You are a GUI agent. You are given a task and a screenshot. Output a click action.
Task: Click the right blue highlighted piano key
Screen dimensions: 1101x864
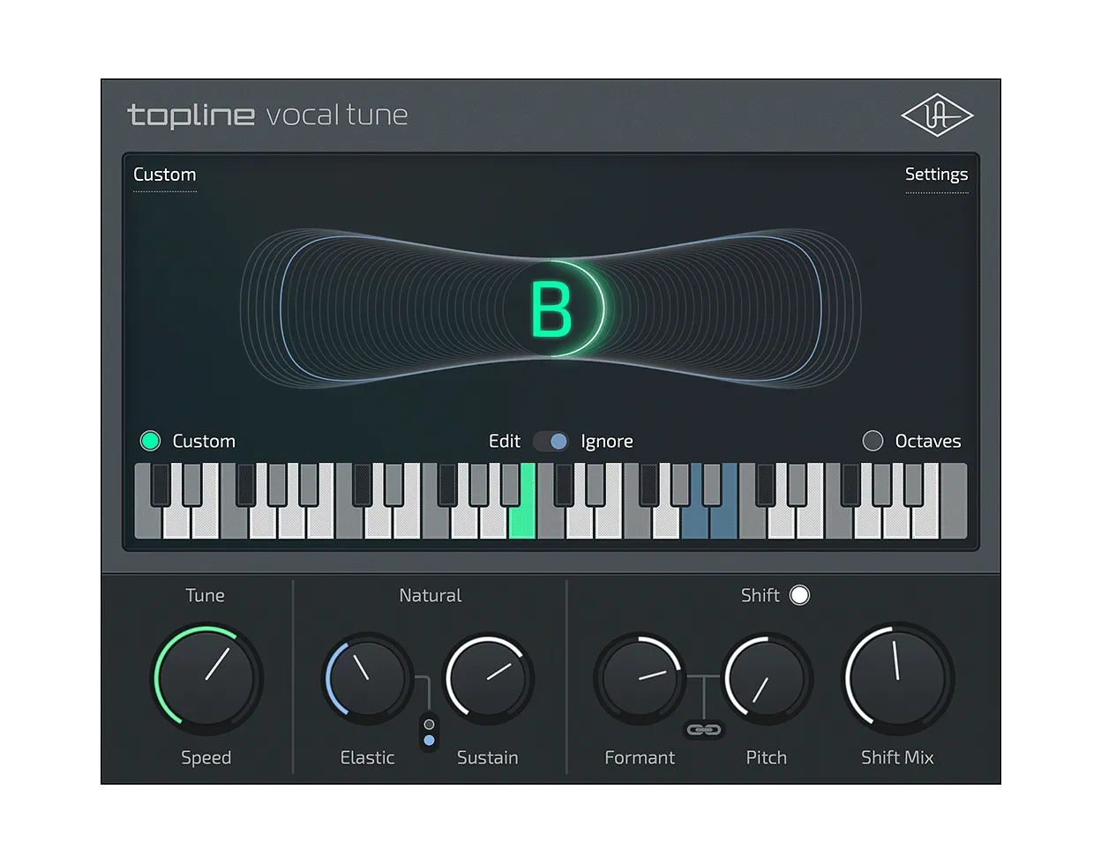click(724, 520)
